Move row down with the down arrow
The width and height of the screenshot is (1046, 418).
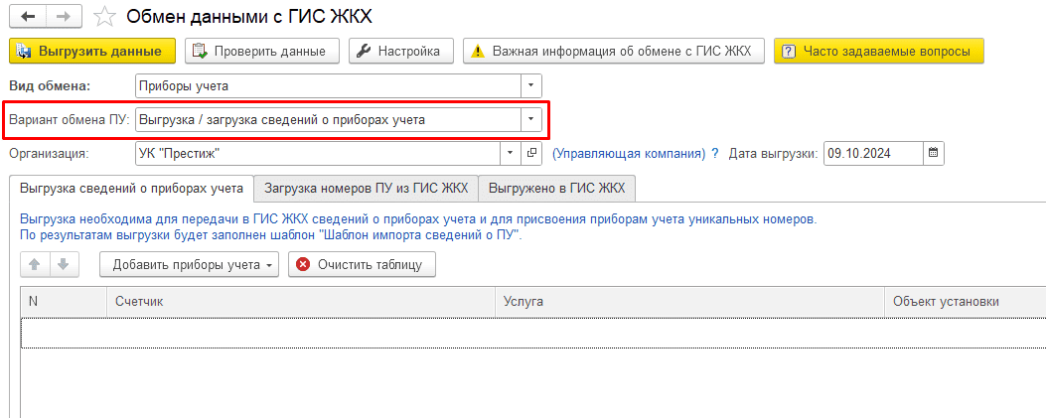click(63, 264)
